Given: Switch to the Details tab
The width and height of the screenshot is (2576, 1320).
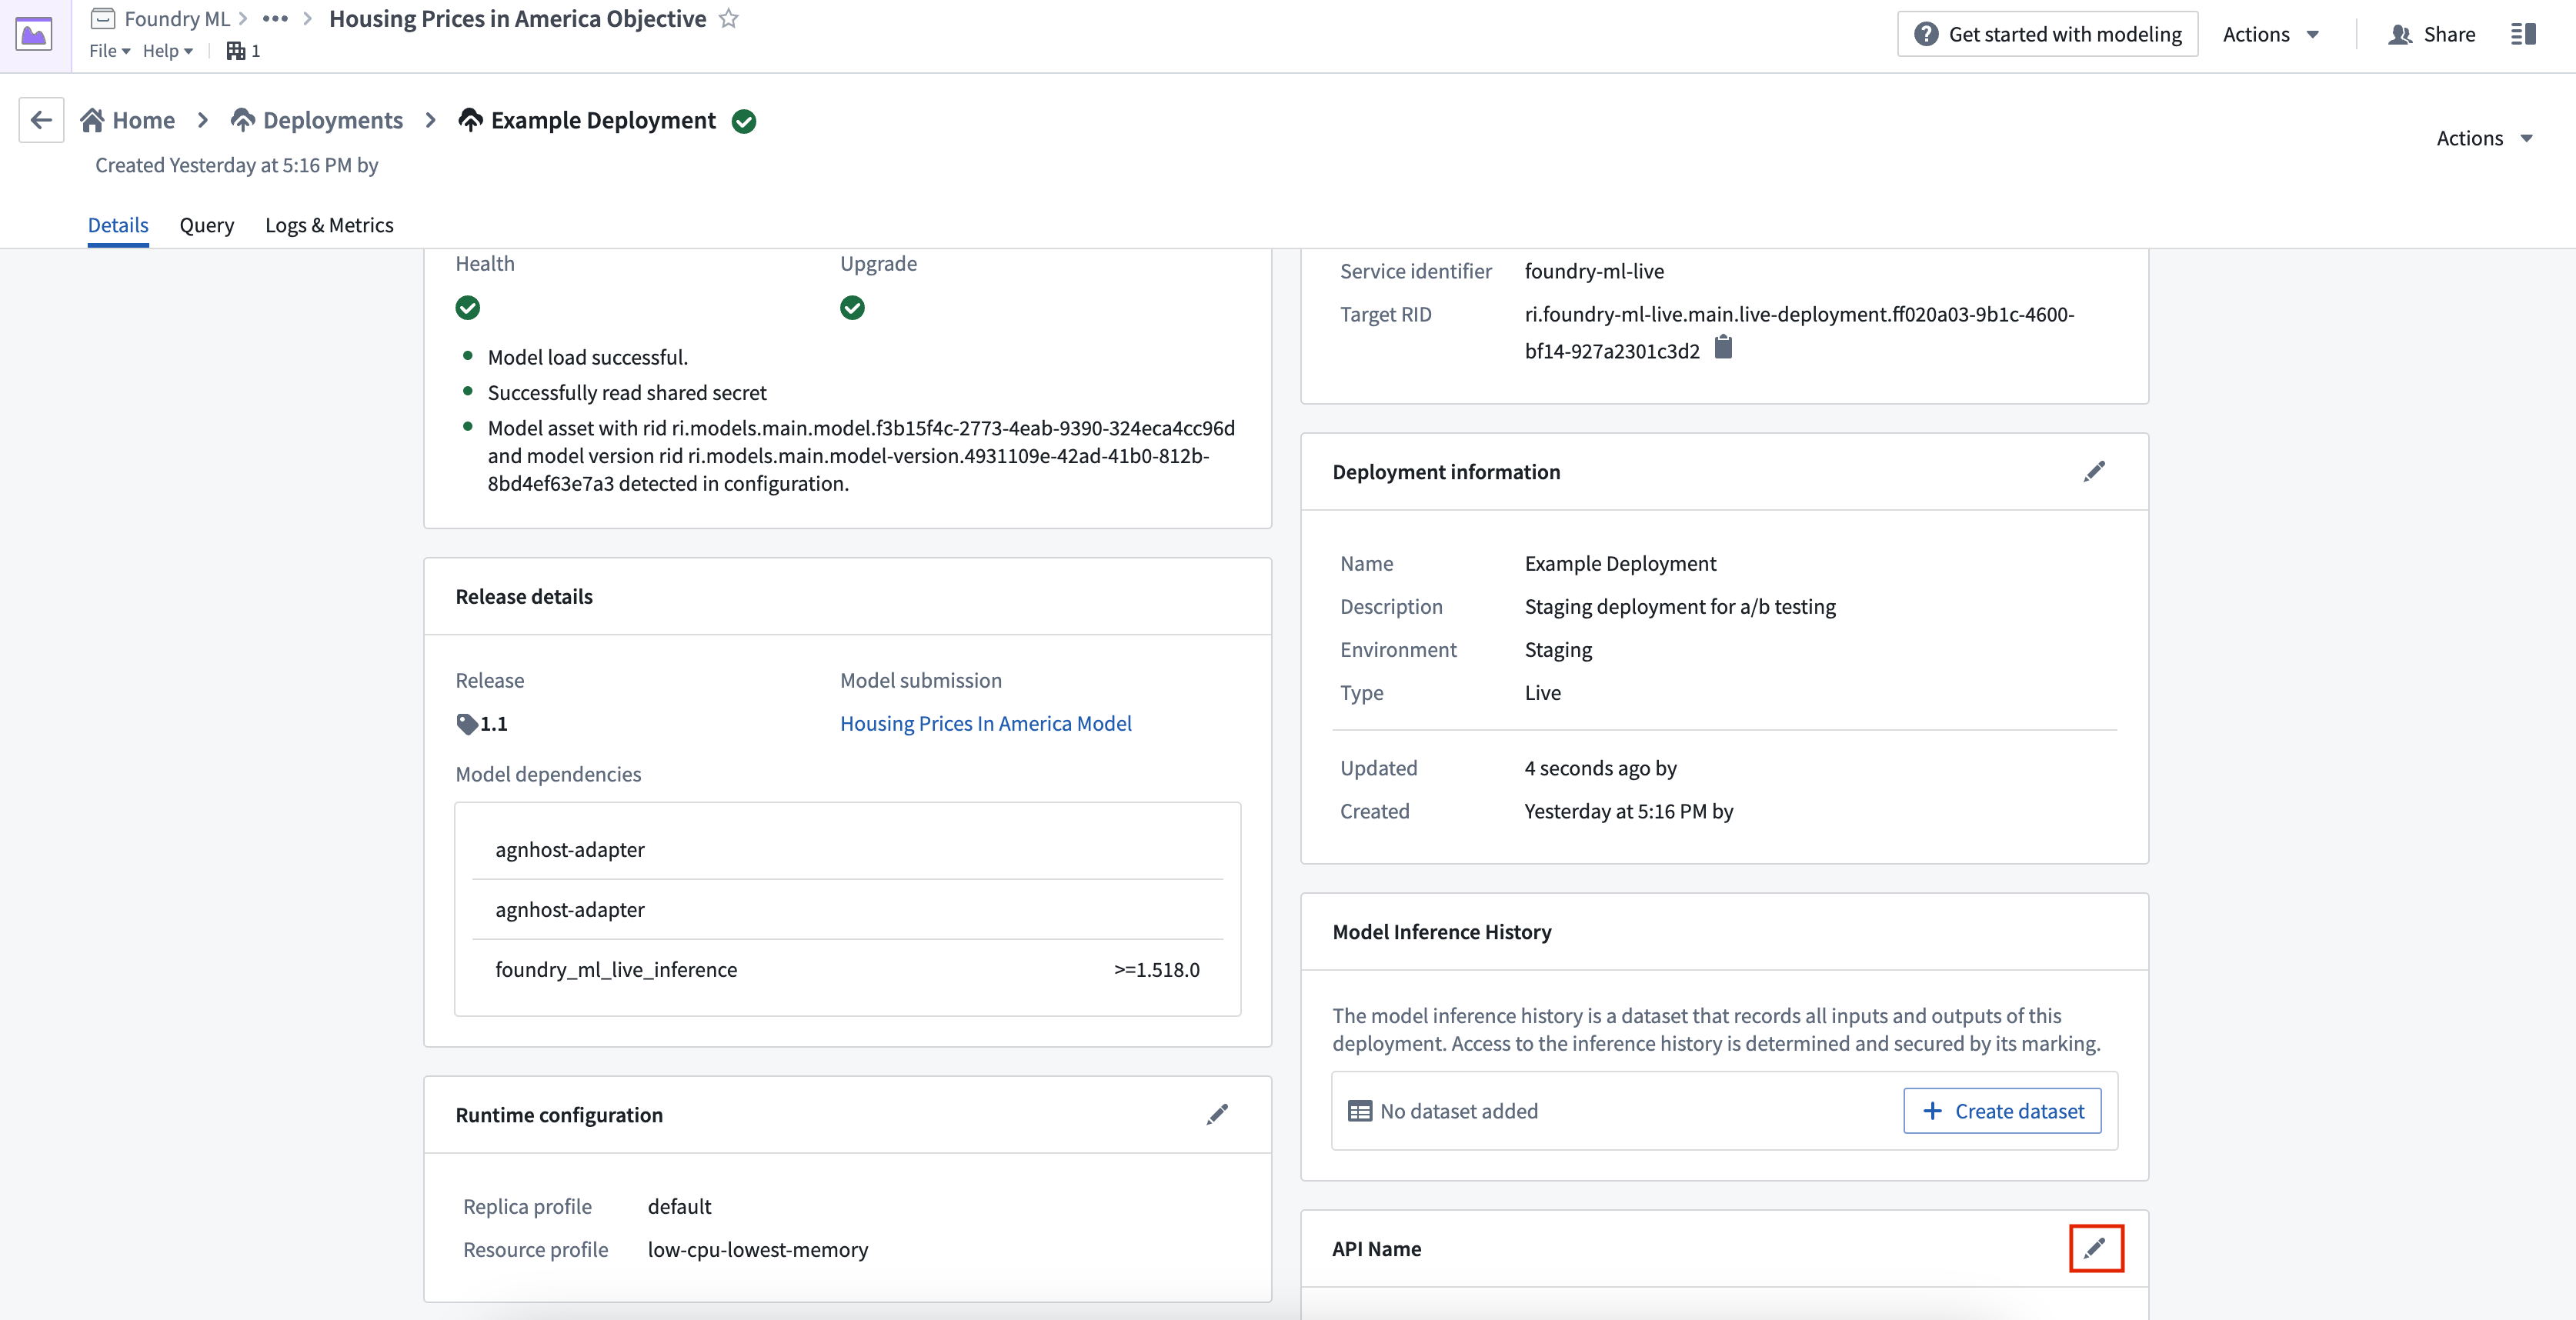Looking at the screenshot, I should 118,225.
